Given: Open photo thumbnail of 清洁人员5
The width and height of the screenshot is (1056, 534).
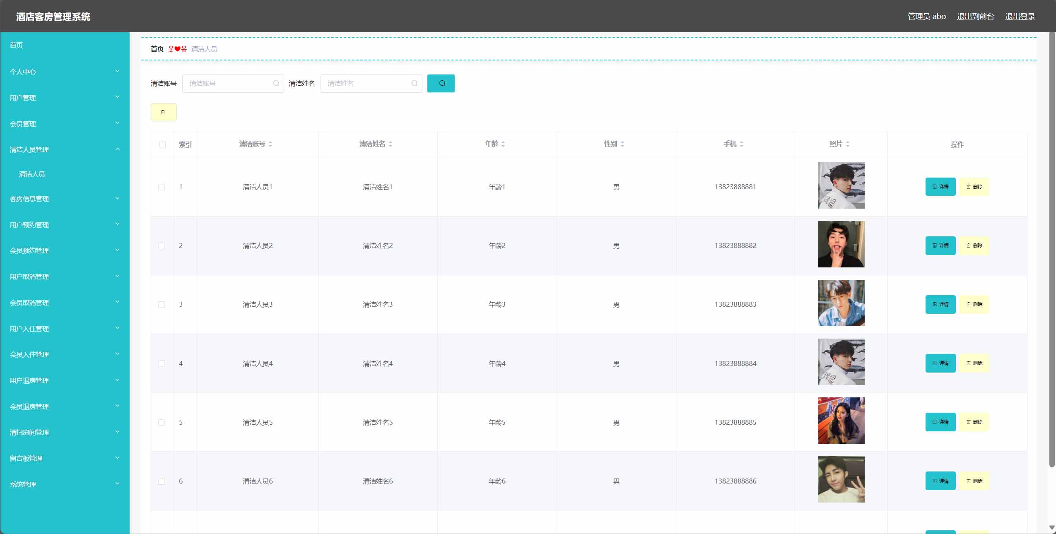Looking at the screenshot, I should (x=841, y=421).
